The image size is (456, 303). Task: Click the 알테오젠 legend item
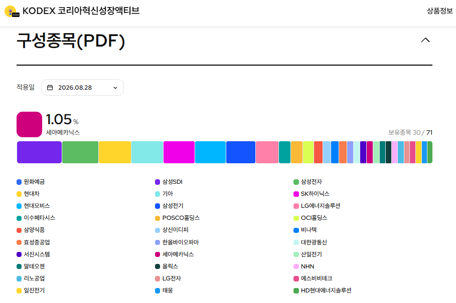31,266
